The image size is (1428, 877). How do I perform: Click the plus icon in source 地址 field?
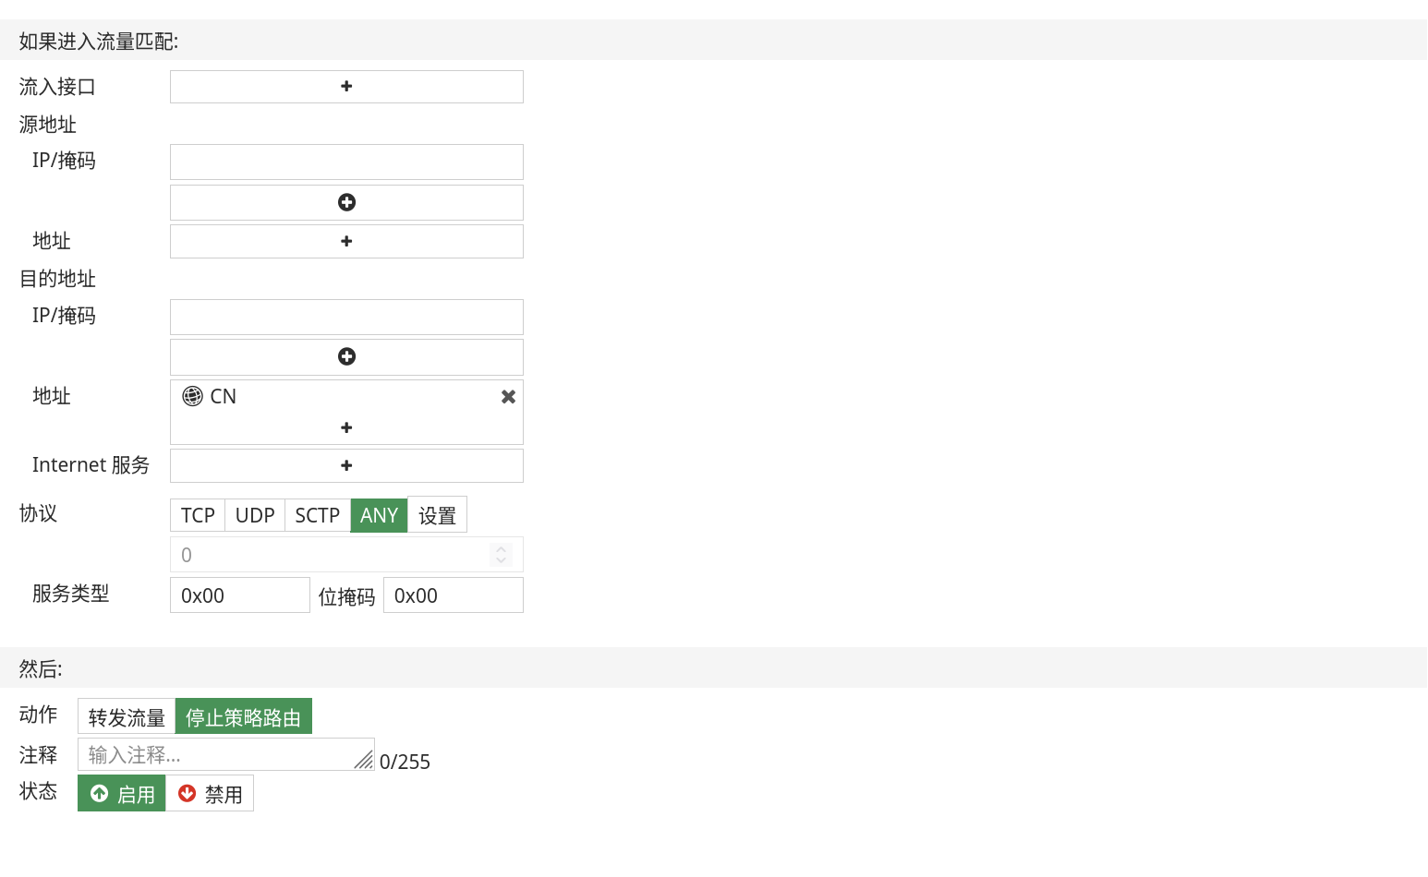click(x=346, y=241)
